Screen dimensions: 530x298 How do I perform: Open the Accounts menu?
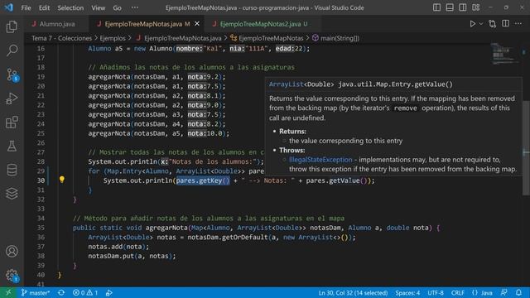(12, 252)
